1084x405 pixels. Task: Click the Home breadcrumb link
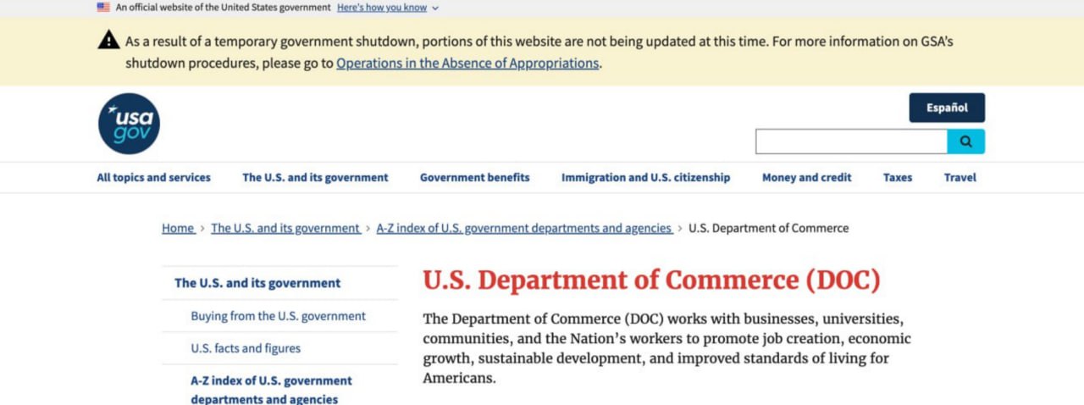pyautogui.click(x=178, y=228)
